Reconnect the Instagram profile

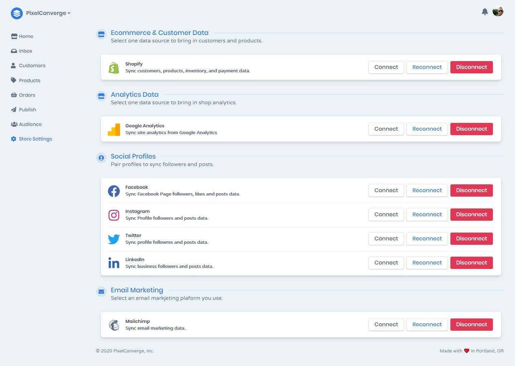click(x=427, y=215)
